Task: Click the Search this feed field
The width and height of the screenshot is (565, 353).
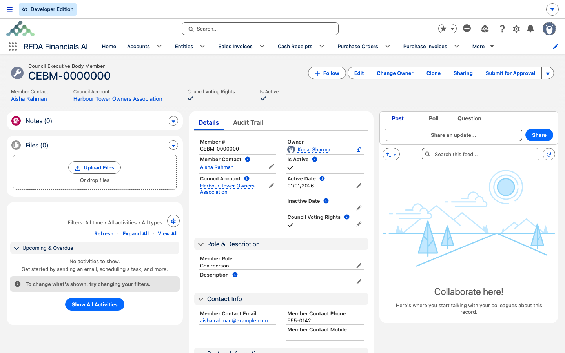Action: coord(481,155)
